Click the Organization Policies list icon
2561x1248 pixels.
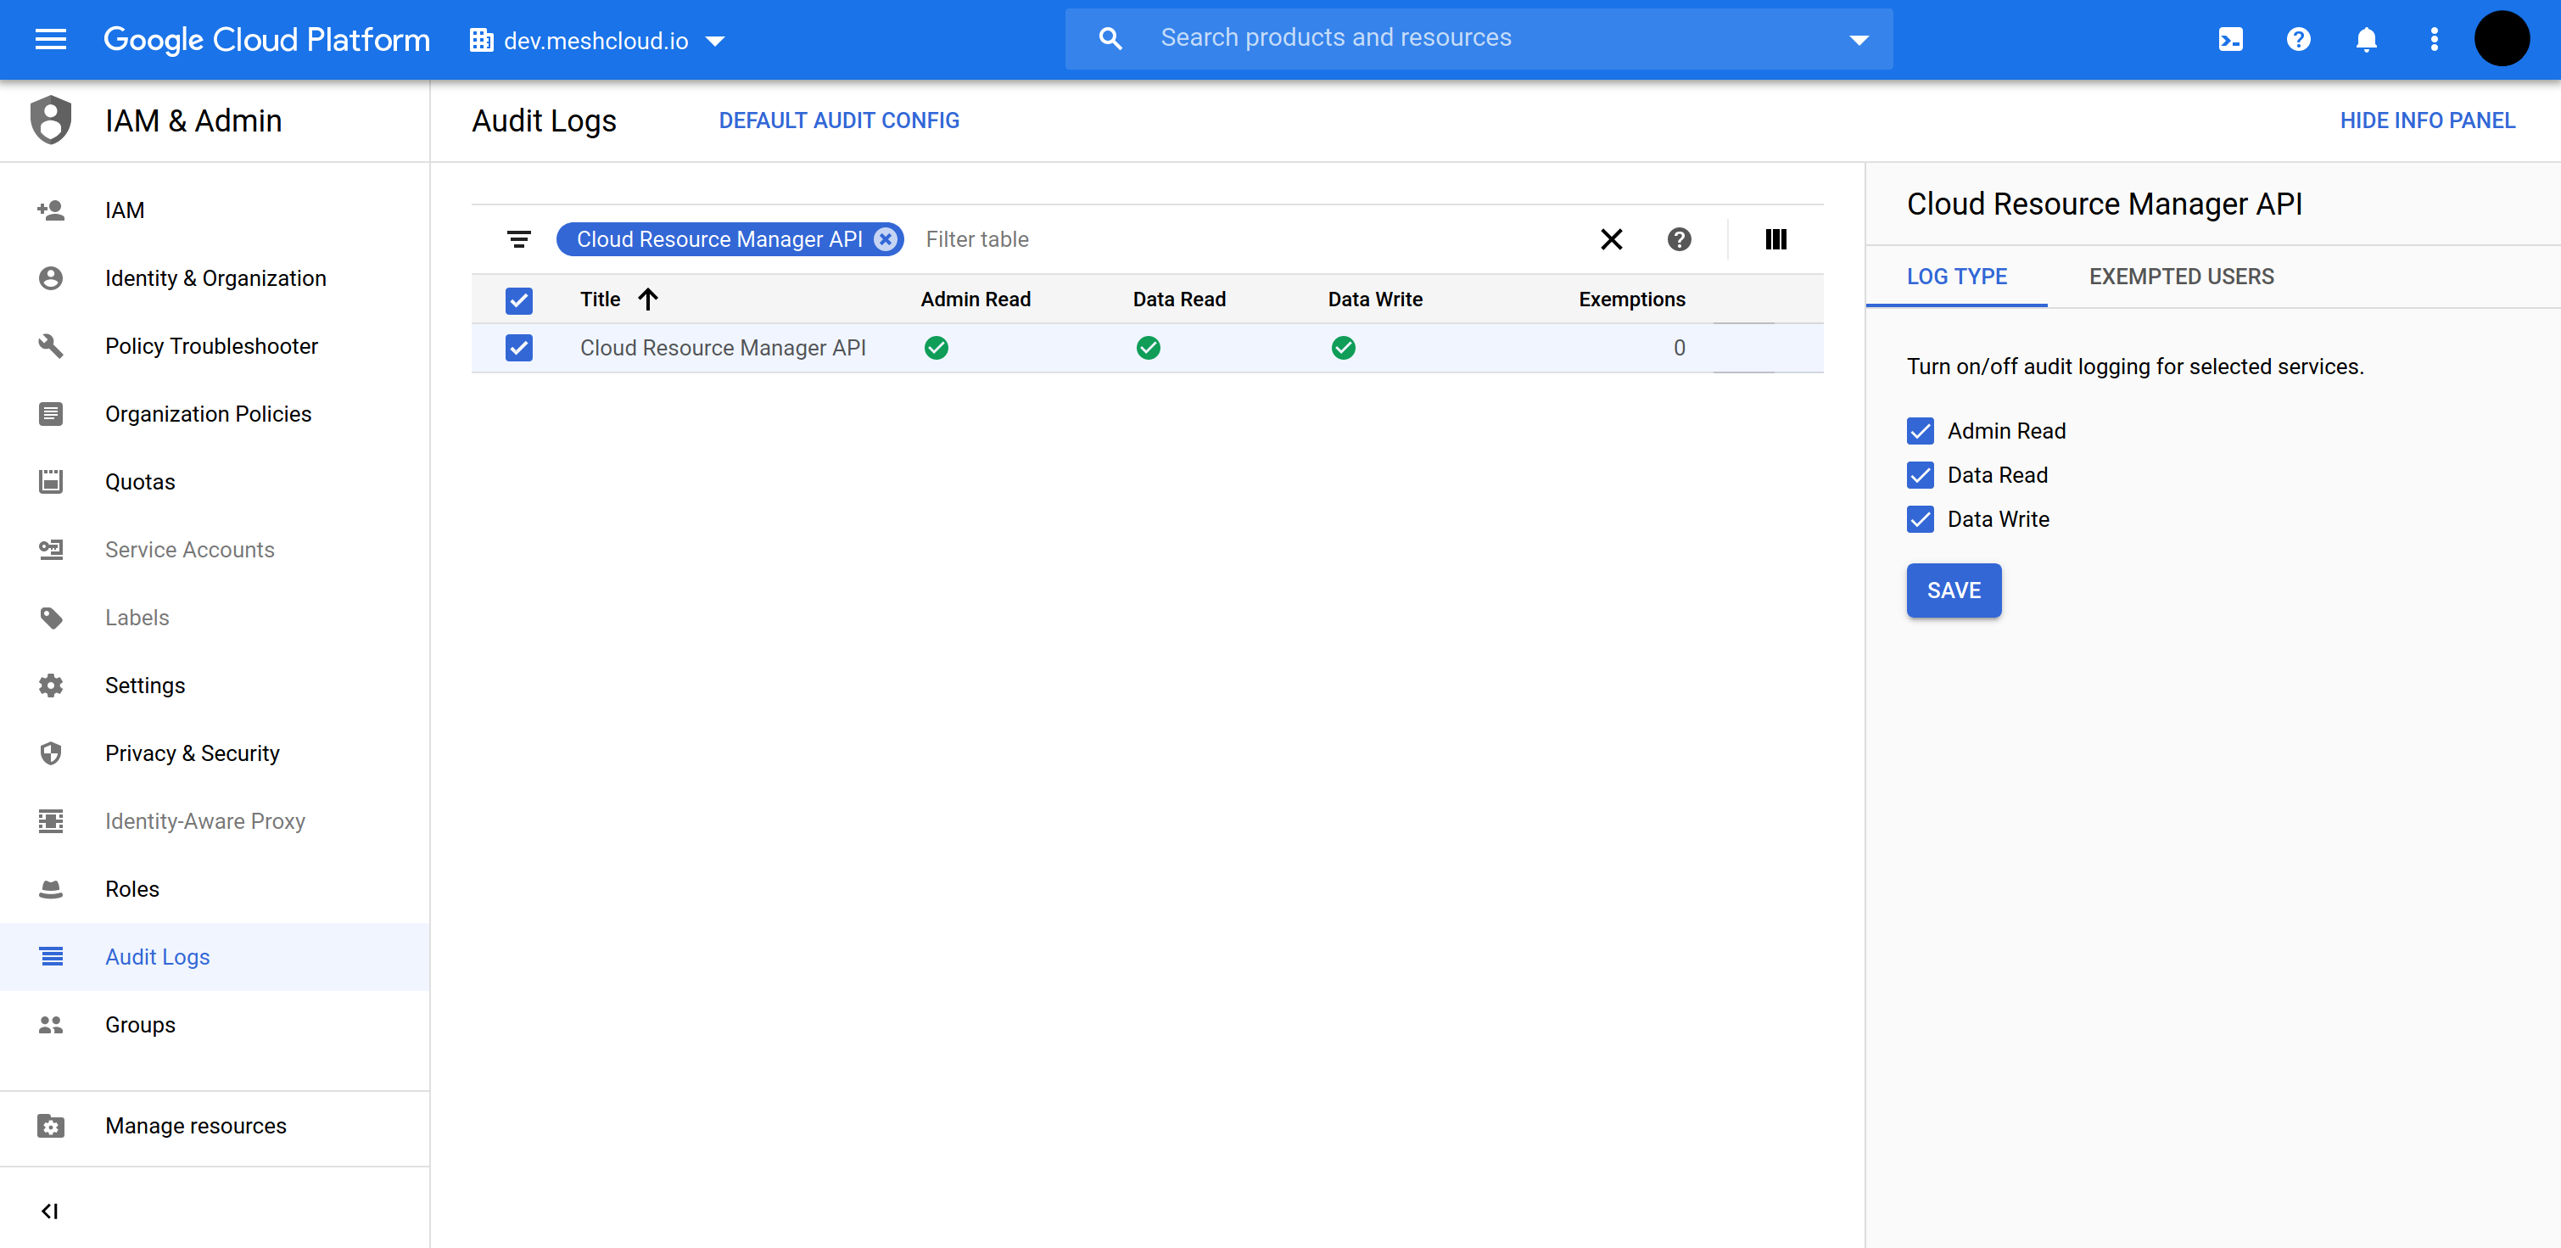(51, 414)
